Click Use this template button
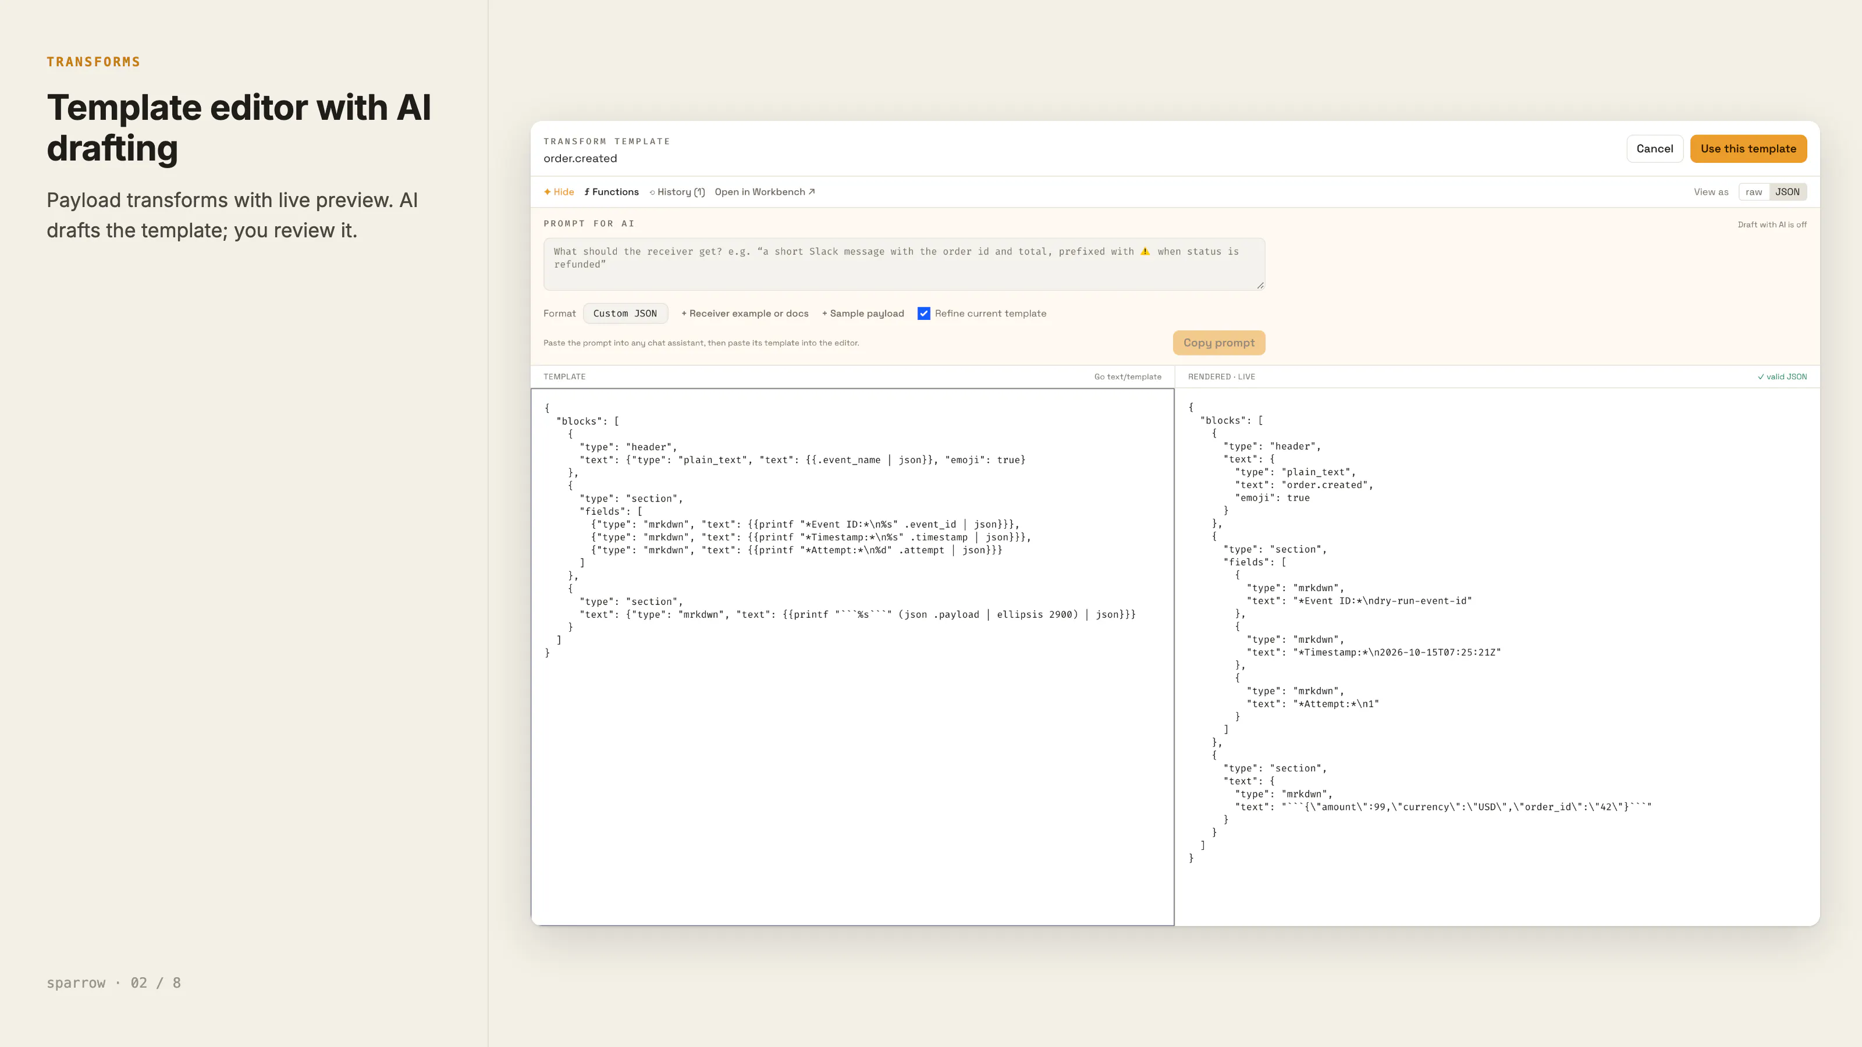 point(1748,149)
